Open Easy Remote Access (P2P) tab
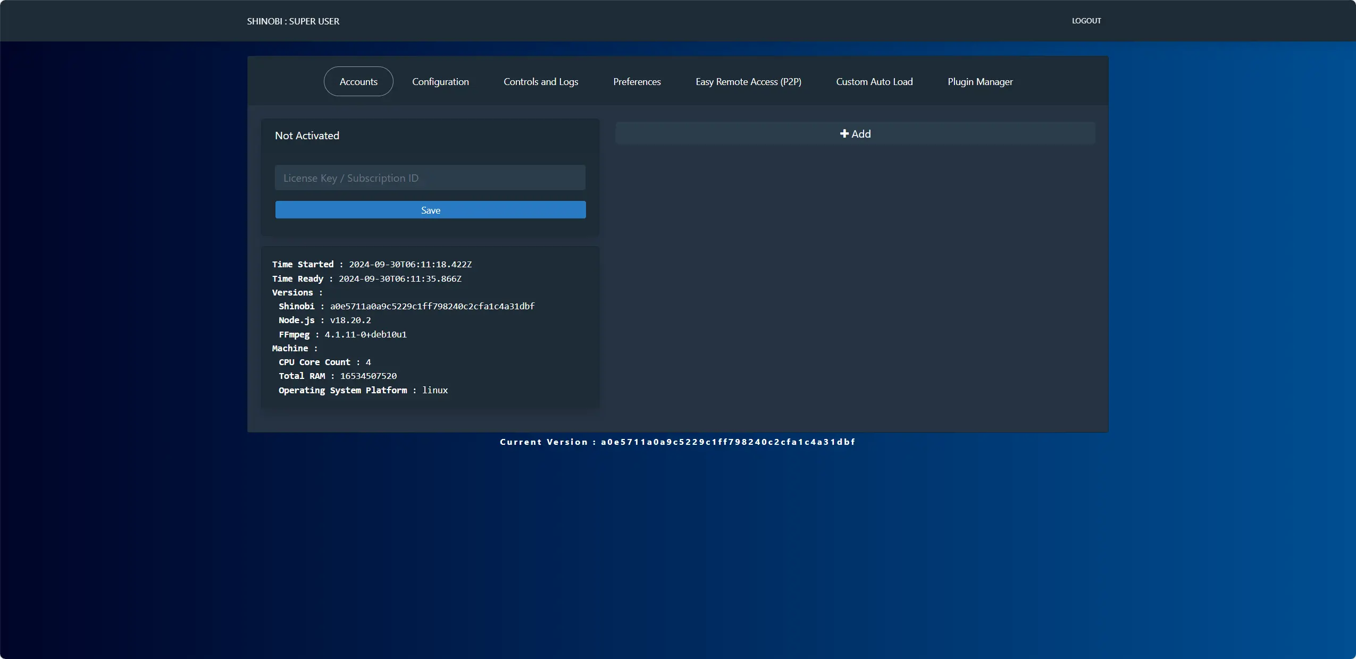The image size is (1356, 659). click(748, 81)
